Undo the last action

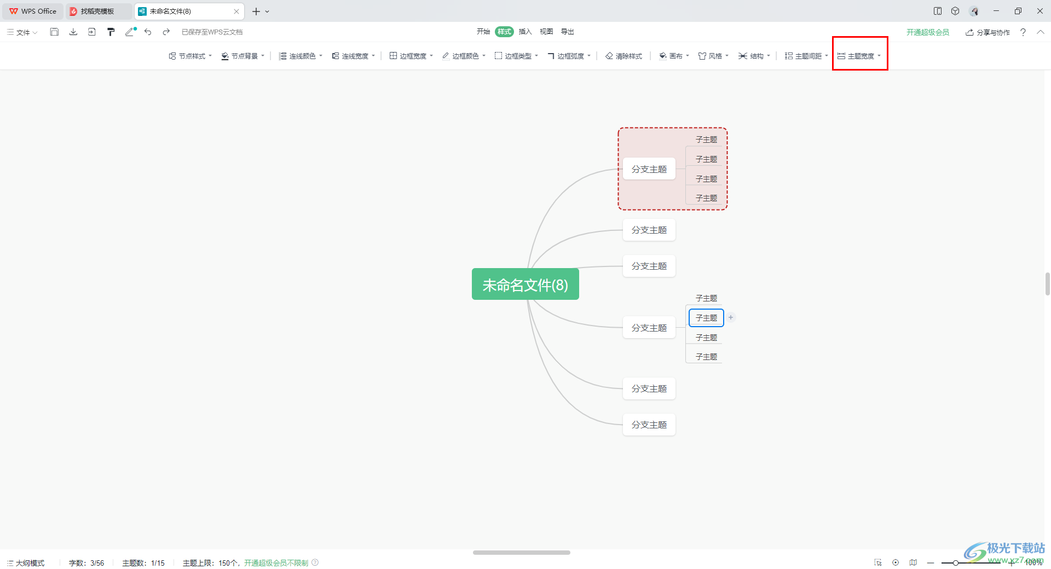pyautogui.click(x=148, y=32)
